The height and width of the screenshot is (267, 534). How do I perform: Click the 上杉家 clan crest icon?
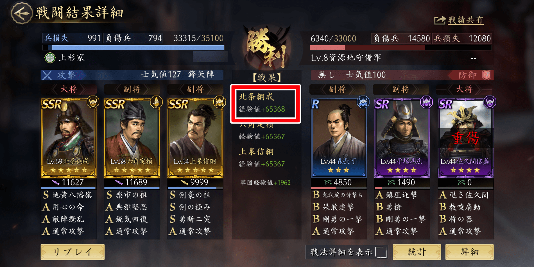(50, 58)
